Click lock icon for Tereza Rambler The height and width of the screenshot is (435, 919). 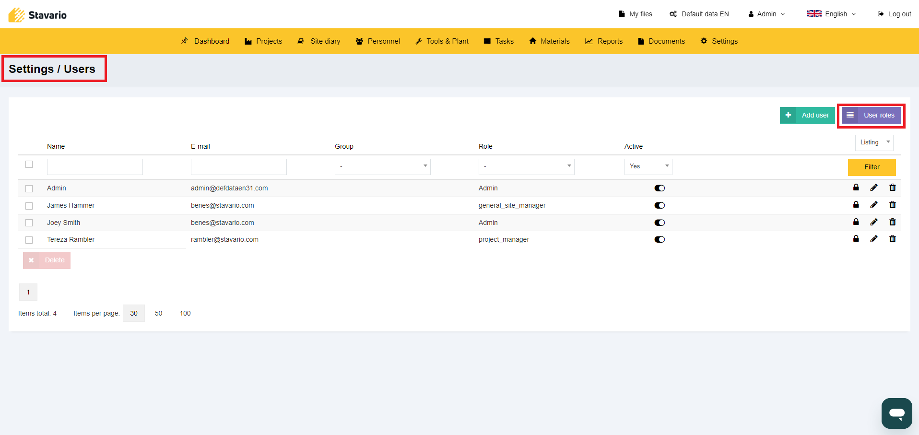pyautogui.click(x=856, y=239)
